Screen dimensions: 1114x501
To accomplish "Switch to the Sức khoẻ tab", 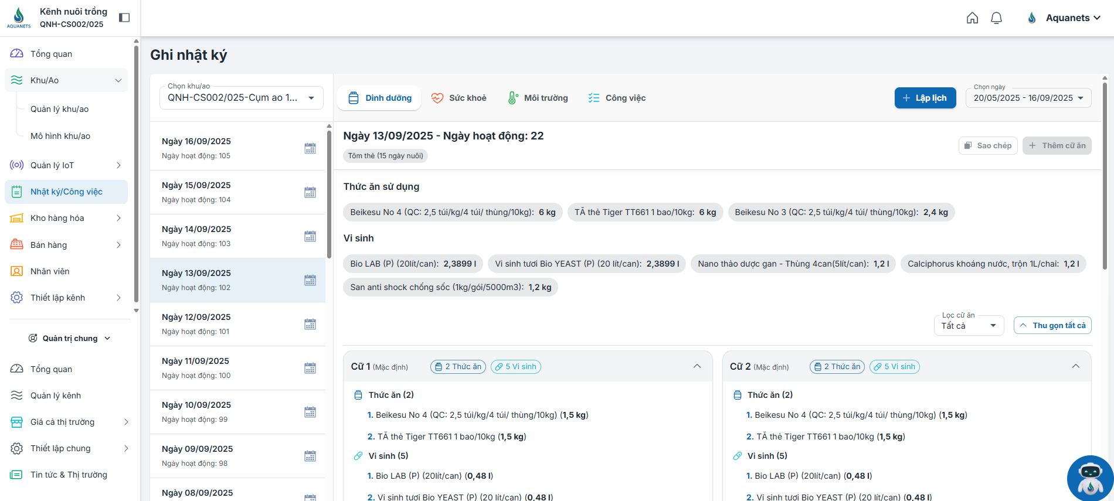I will (x=459, y=98).
